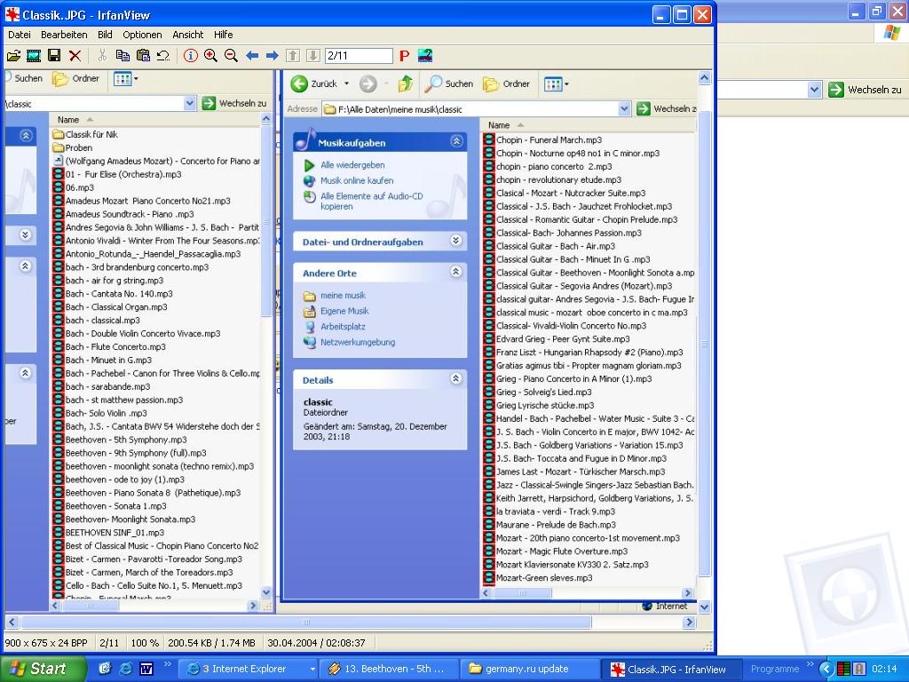Go to the previous image with the left arrow
The image size is (909, 682).
[252, 56]
